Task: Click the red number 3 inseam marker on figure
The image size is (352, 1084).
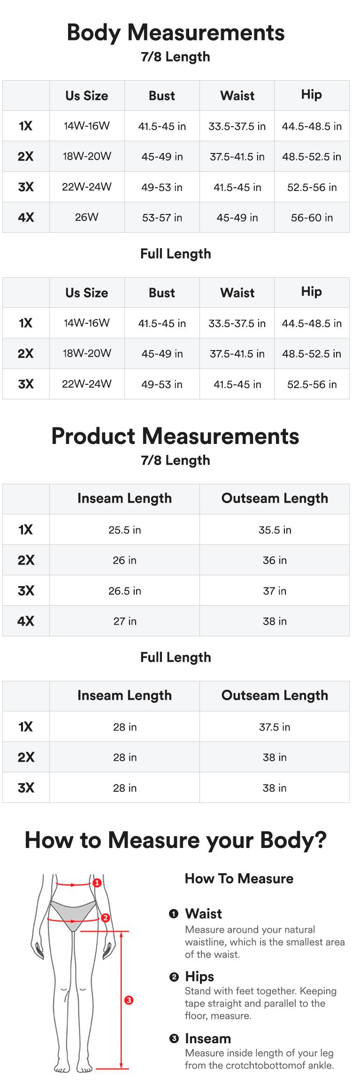Action: click(129, 1000)
